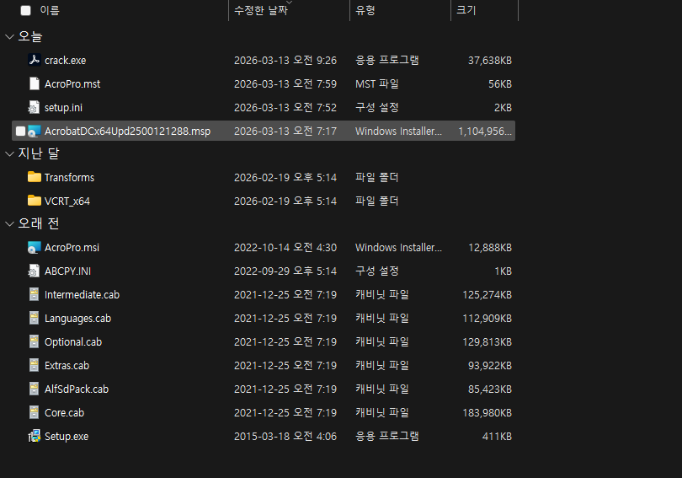
Task: Click the crack.exe file icon
Action: [34, 60]
